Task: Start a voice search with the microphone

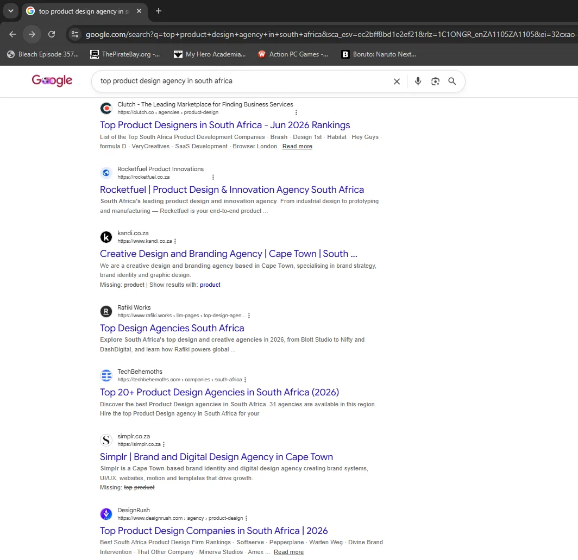Action: point(418,81)
